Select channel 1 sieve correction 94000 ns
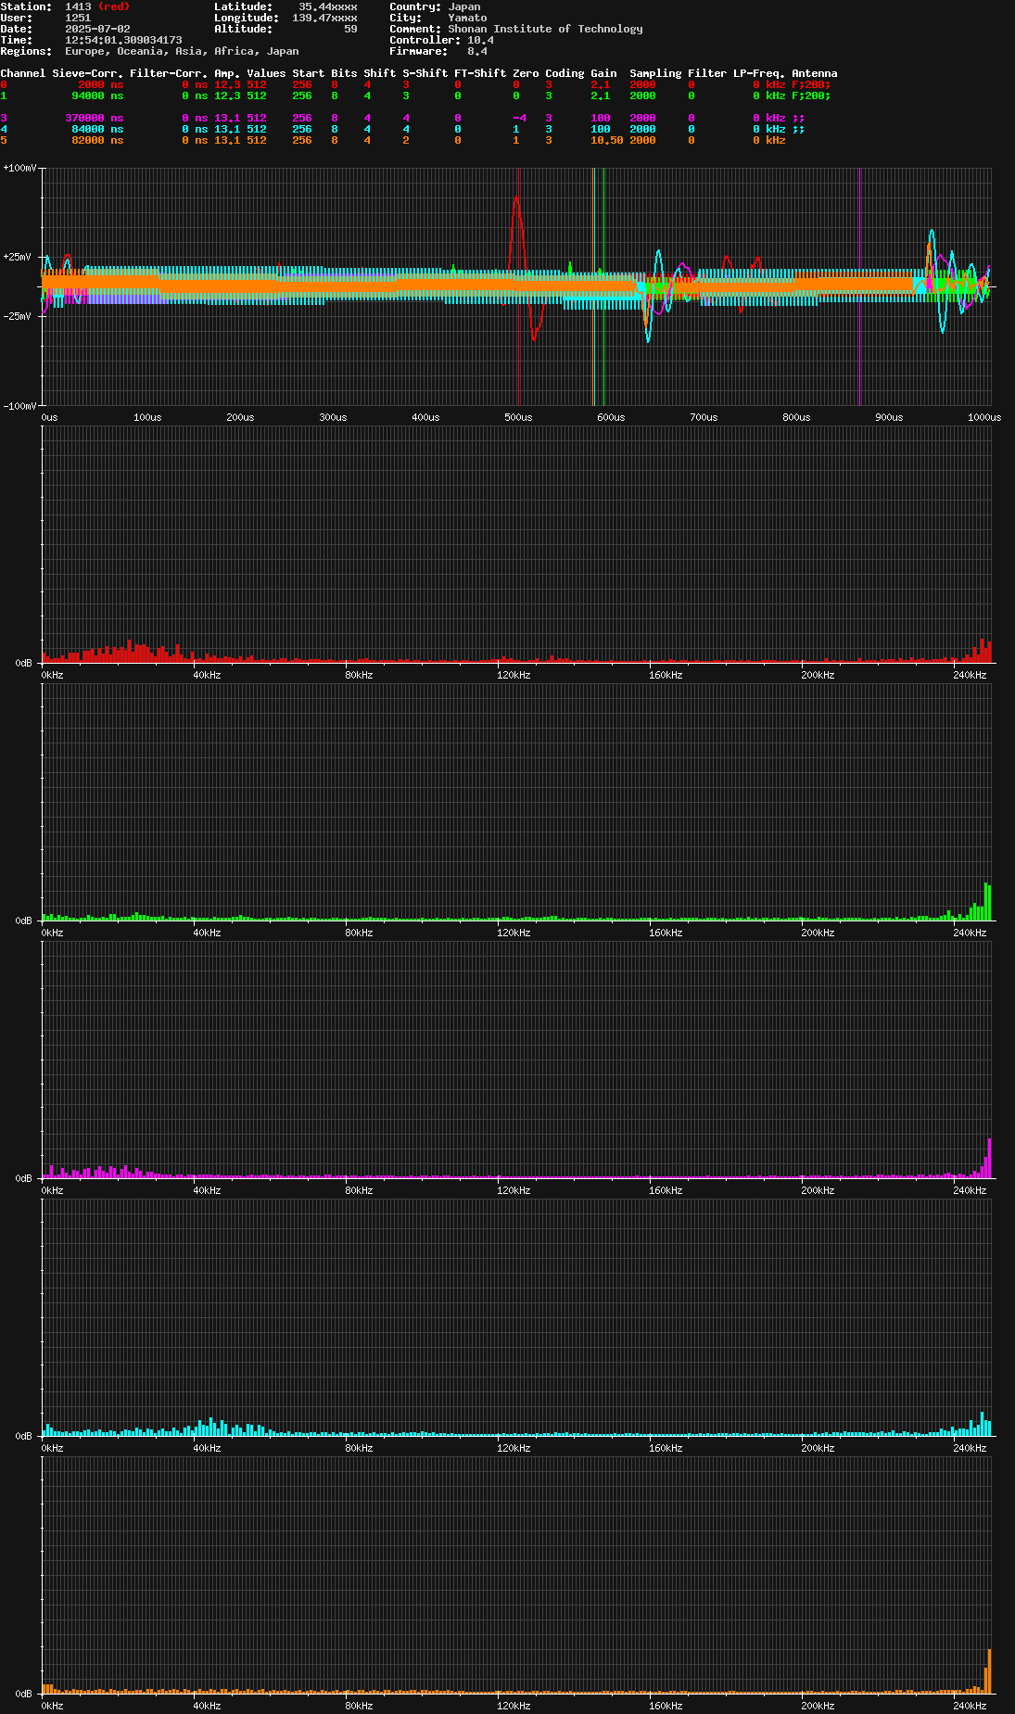 pos(97,95)
